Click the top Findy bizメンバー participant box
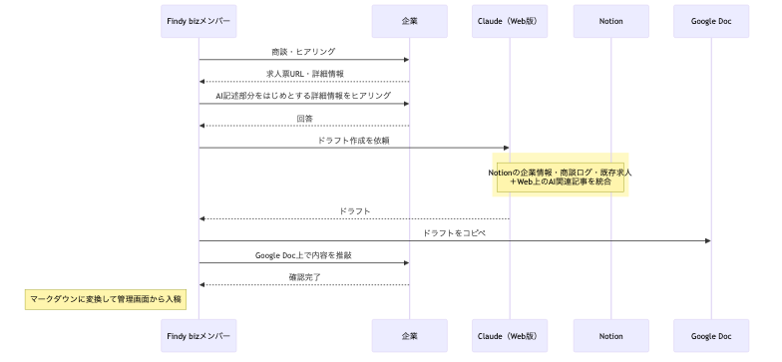The image size is (782, 362). 198,22
